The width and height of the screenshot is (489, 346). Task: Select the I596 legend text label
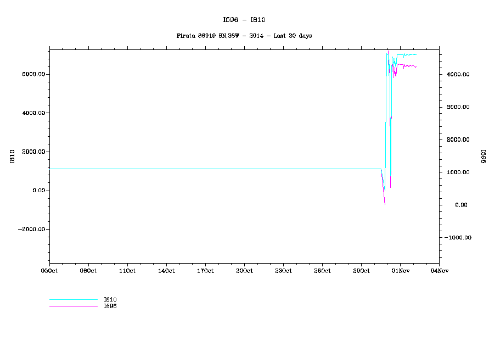[x=110, y=306]
